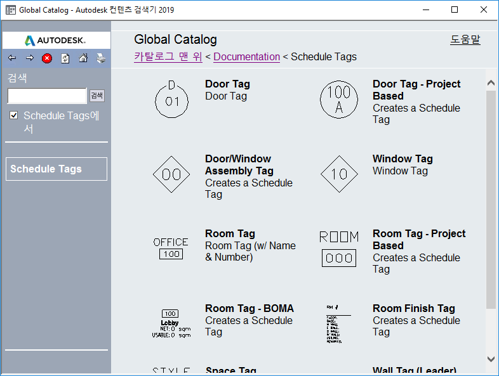Select the ROOM 000 Project Based thumbnail

(x=339, y=249)
